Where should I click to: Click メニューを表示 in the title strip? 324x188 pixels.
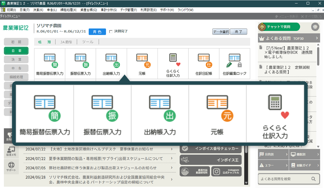286,17
